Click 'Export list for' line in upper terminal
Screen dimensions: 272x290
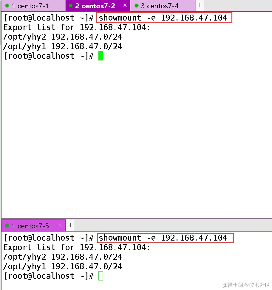(x=77, y=27)
